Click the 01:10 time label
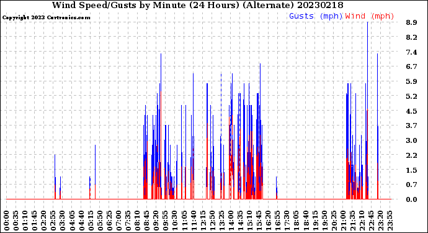The width and height of the screenshot is (428, 233). coord(25,221)
